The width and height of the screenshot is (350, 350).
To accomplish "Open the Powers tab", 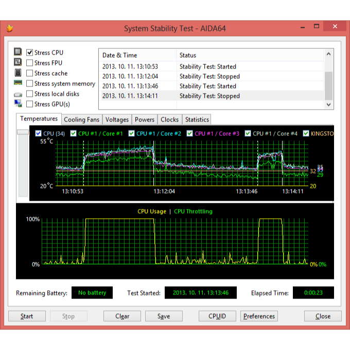I will (145, 119).
